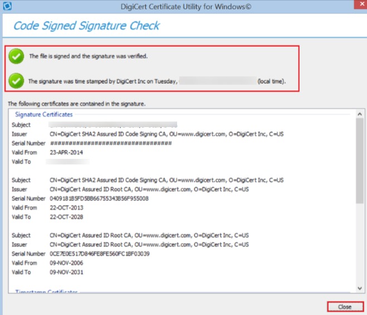Click the DigiCert app icon in the title bar

(x=7, y=6)
